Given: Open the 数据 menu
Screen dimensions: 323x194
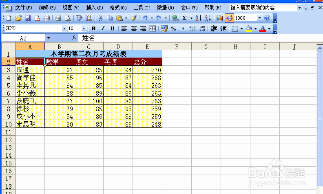Looking at the screenshot, I should [x=166, y=8].
